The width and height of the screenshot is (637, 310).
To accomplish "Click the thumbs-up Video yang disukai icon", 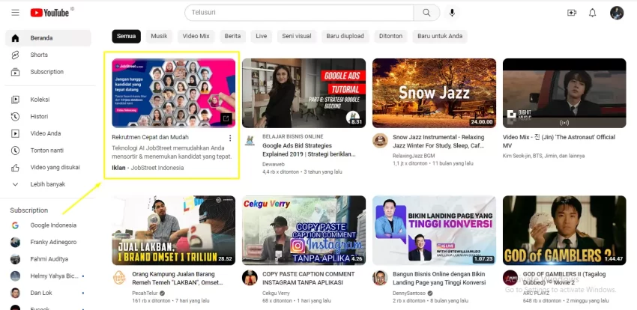I will 16,167.
